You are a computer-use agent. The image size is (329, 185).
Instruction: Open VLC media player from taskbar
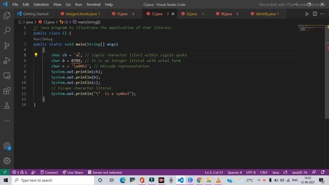pyautogui.click(x=218, y=180)
